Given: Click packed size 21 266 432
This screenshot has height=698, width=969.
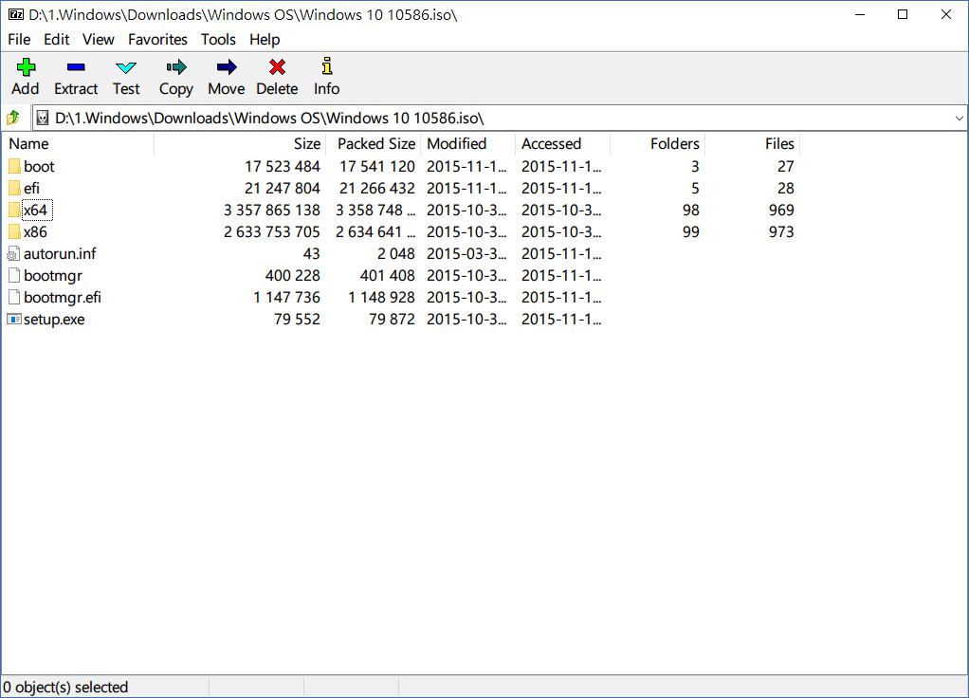Looking at the screenshot, I should (377, 188).
